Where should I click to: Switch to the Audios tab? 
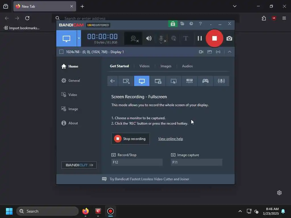pyautogui.click(x=187, y=66)
